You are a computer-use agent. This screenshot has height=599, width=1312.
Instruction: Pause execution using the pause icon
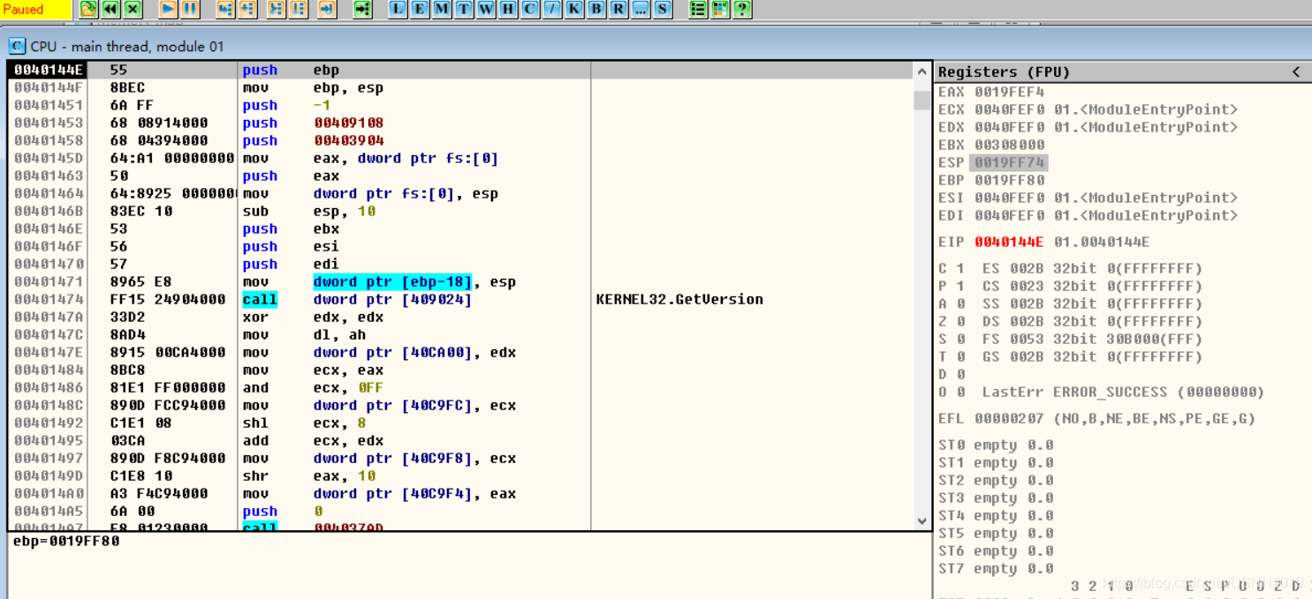(x=190, y=9)
